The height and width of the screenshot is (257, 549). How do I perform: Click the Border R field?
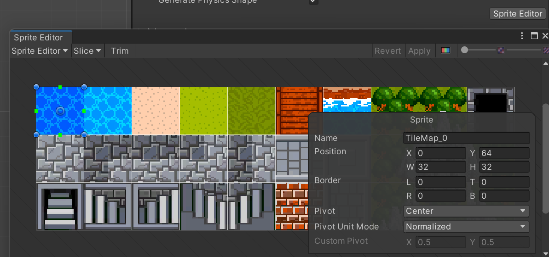click(x=440, y=196)
